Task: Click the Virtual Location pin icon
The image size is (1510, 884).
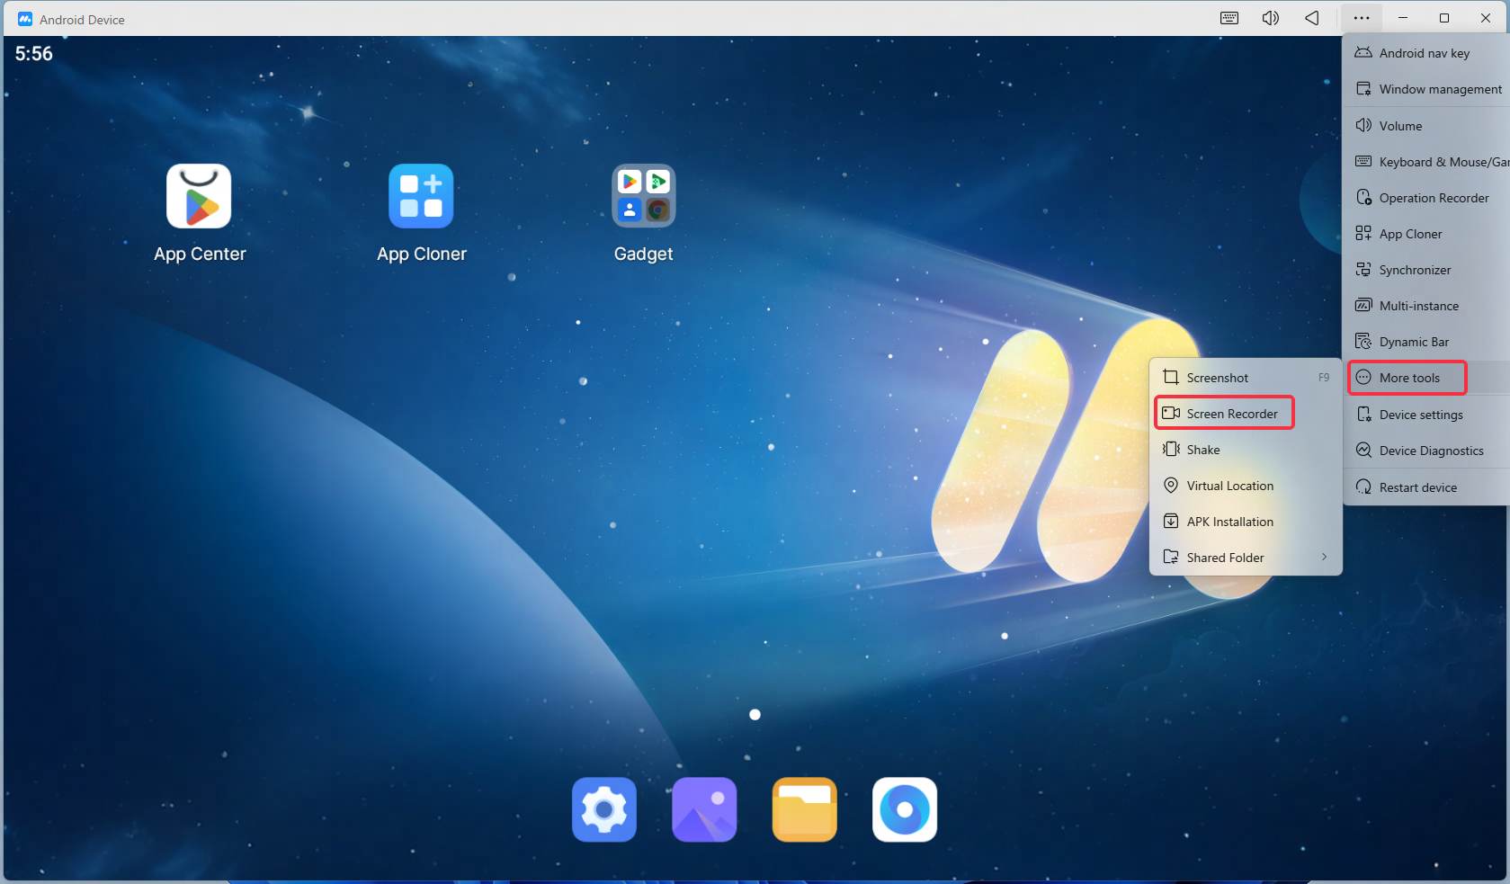Action: [1171, 485]
